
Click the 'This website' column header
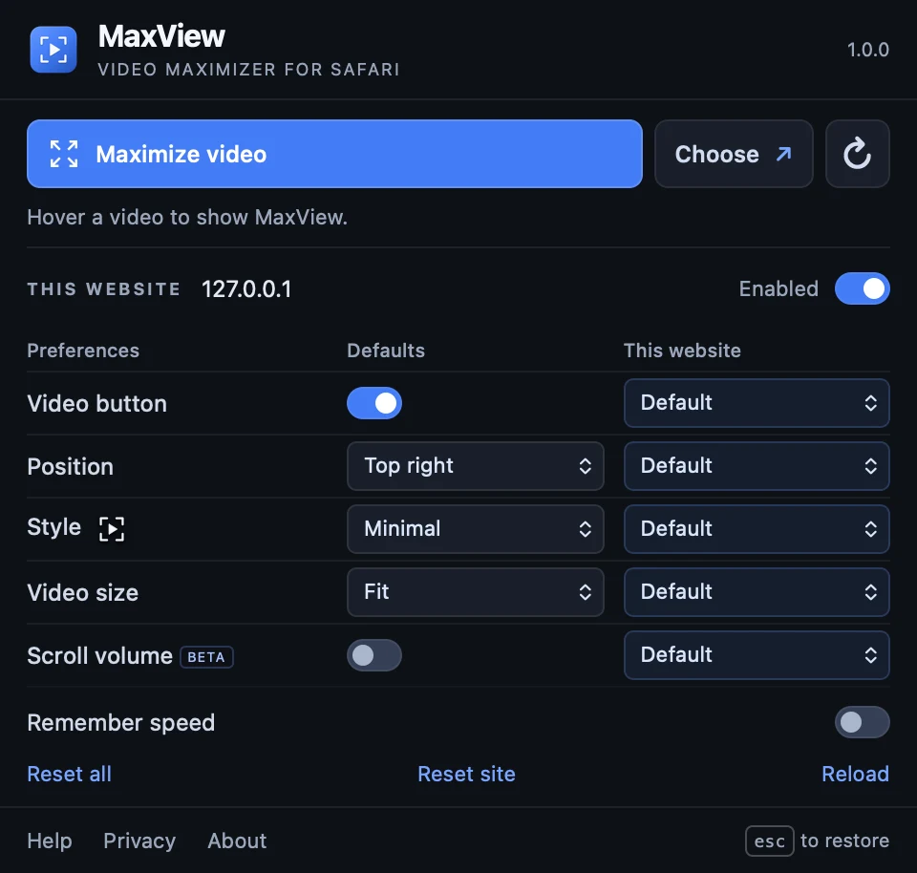(x=682, y=351)
